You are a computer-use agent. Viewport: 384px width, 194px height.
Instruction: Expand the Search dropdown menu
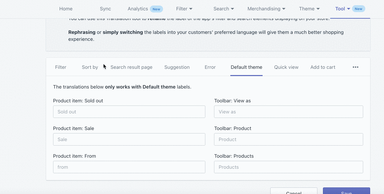point(224,9)
